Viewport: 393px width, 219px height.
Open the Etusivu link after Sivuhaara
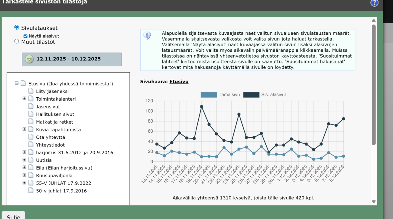[x=179, y=82]
